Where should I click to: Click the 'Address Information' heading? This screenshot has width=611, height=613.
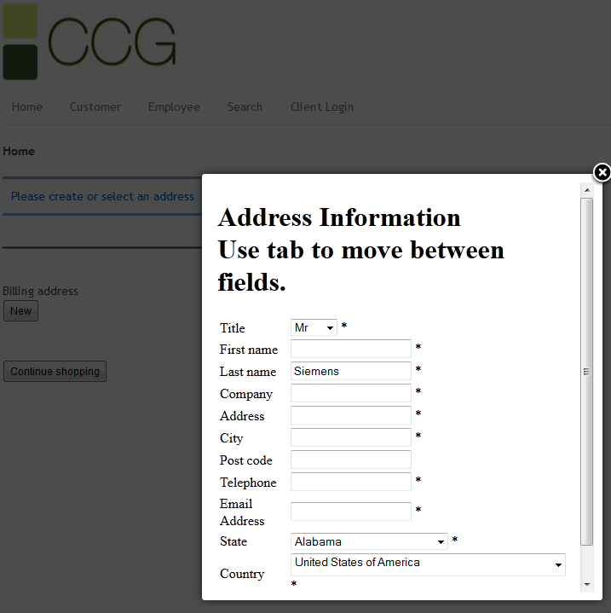[x=339, y=217]
